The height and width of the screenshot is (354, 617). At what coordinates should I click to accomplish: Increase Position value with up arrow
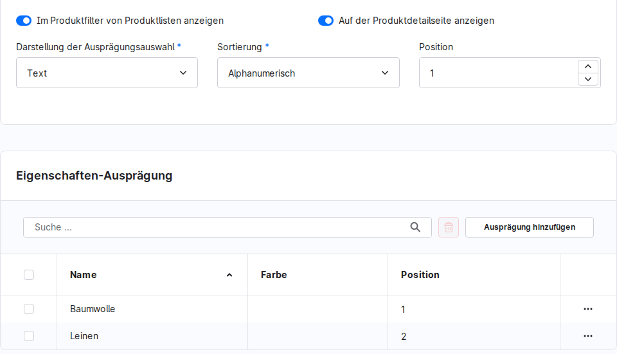[x=588, y=67]
